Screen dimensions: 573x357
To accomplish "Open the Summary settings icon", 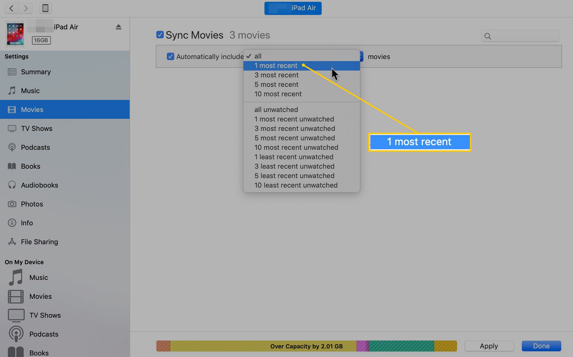I will (12, 72).
